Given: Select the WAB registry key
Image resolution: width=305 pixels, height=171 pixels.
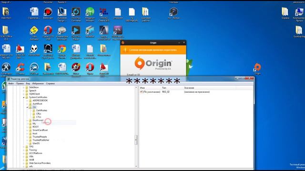Looking at the screenshot, I should point(31,160).
